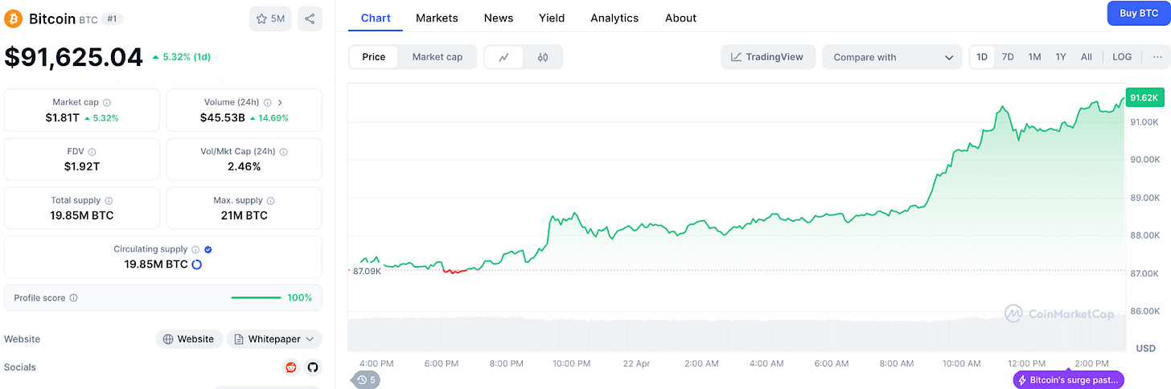The image size is (1171, 389).
Task: Set chart range to All
Action: click(1087, 57)
